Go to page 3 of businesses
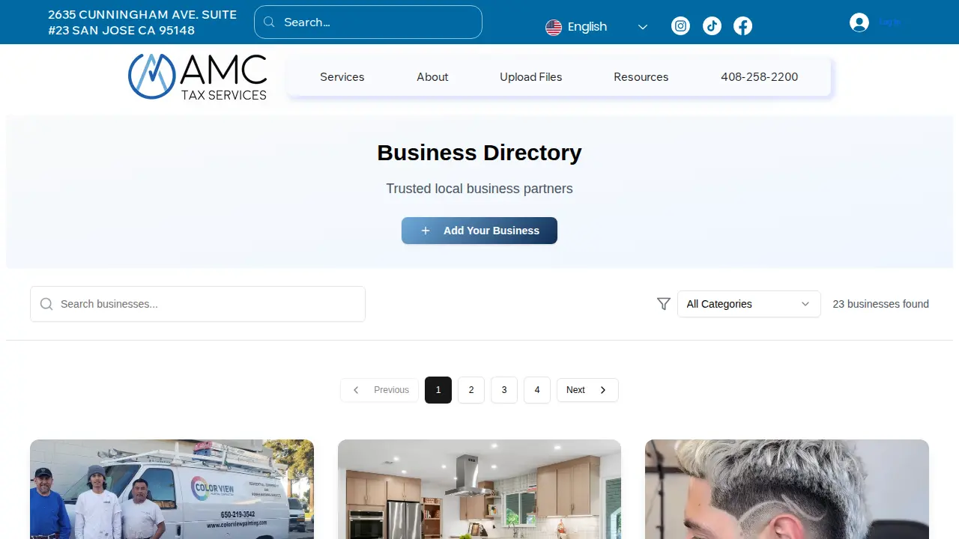The image size is (959, 539). pos(504,390)
